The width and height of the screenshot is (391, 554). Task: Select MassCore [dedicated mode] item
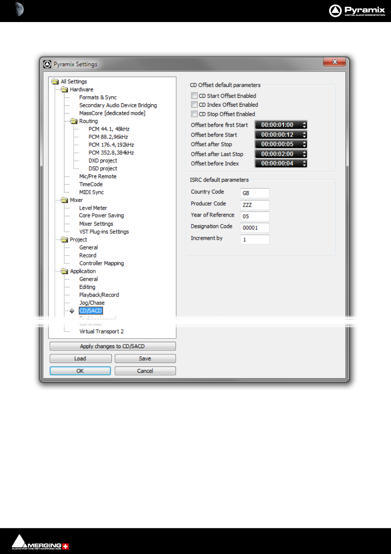[x=112, y=113]
